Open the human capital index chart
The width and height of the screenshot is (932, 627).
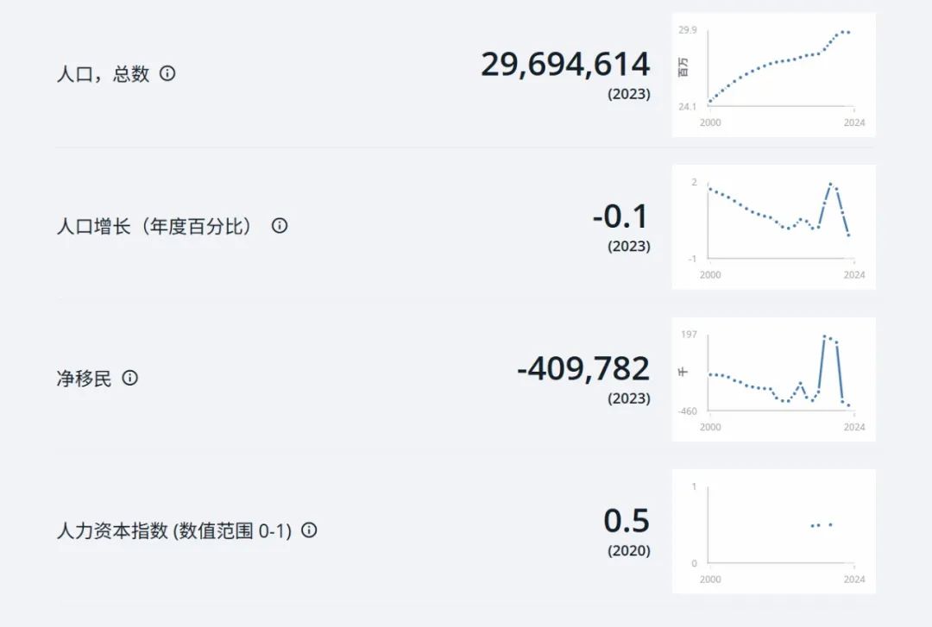(773, 531)
